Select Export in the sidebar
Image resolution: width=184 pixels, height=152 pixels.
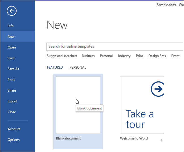12,101
